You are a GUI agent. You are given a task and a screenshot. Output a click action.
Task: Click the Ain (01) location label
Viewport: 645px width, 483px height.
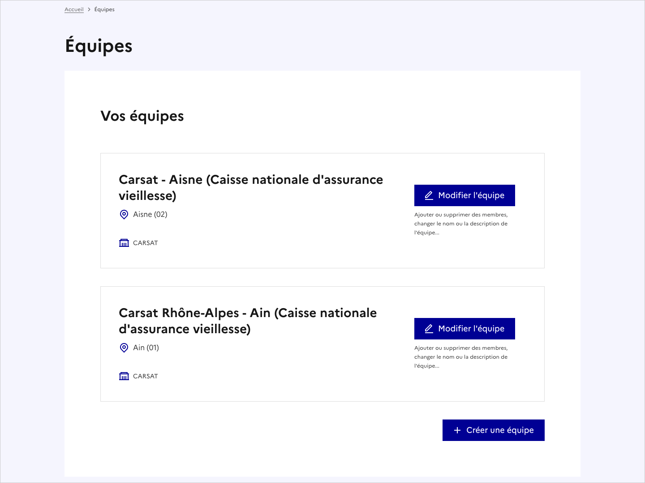point(146,347)
